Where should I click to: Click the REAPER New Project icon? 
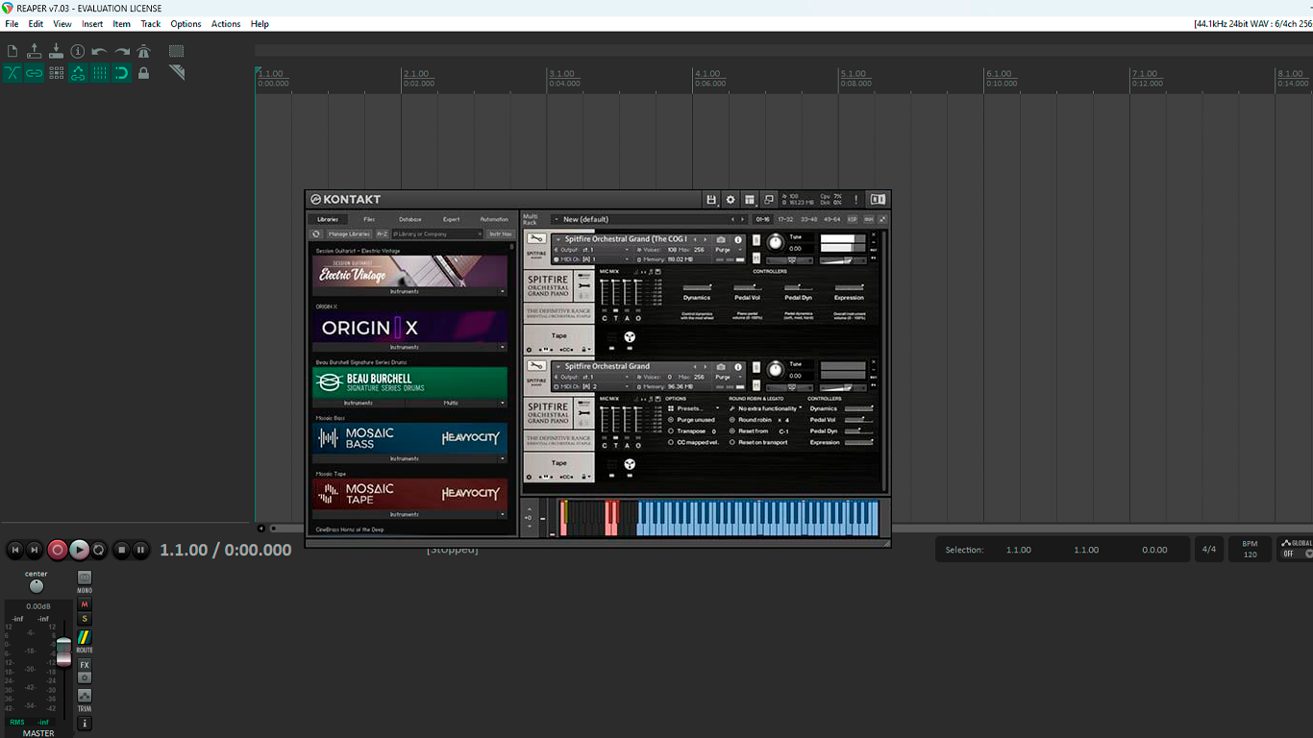(12, 51)
